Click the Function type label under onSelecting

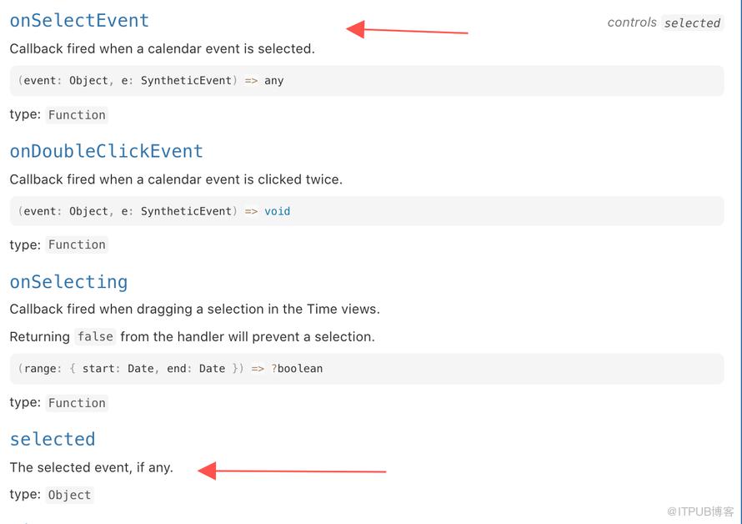tap(77, 403)
